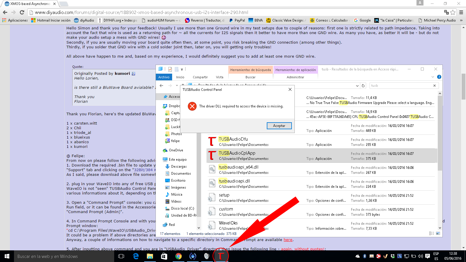Open Vídeos folder in navigation pane
This screenshot has width=466, height=262.
[176, 201]
